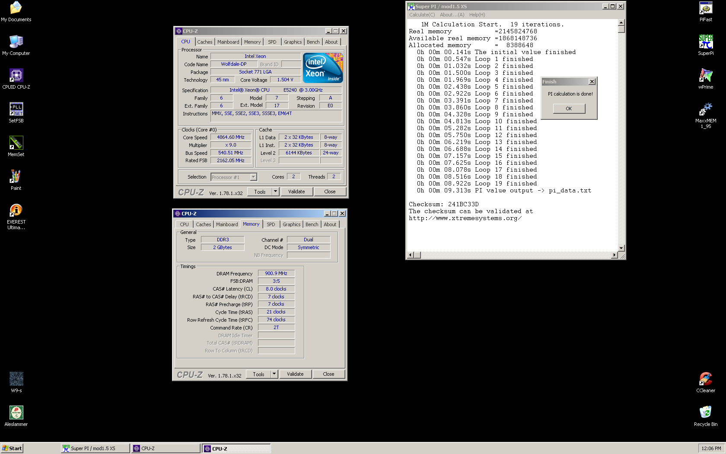Switch to SPD tab in upper CPU-Z
Viewport: 726px width, 454px height.
(272, 42)
